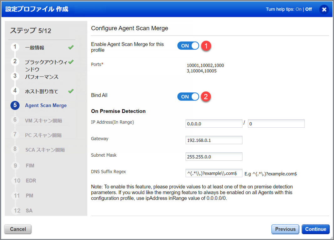
Task: Click the step 10 EDR number icon
Action: point(17,181)
